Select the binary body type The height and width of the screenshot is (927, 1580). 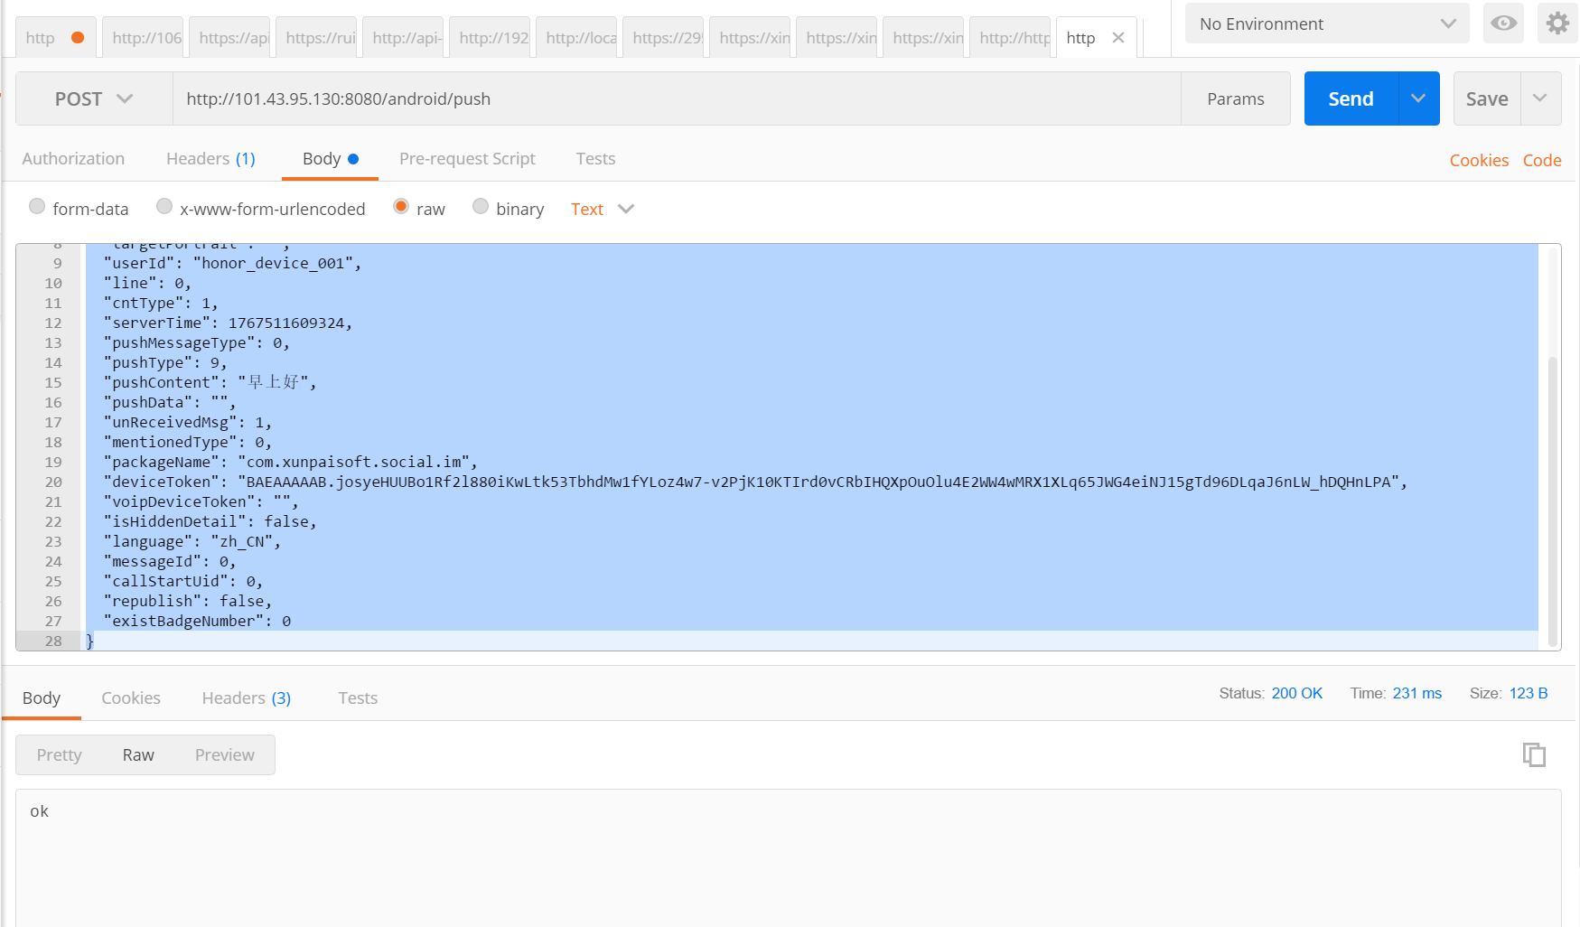point(481,207)
